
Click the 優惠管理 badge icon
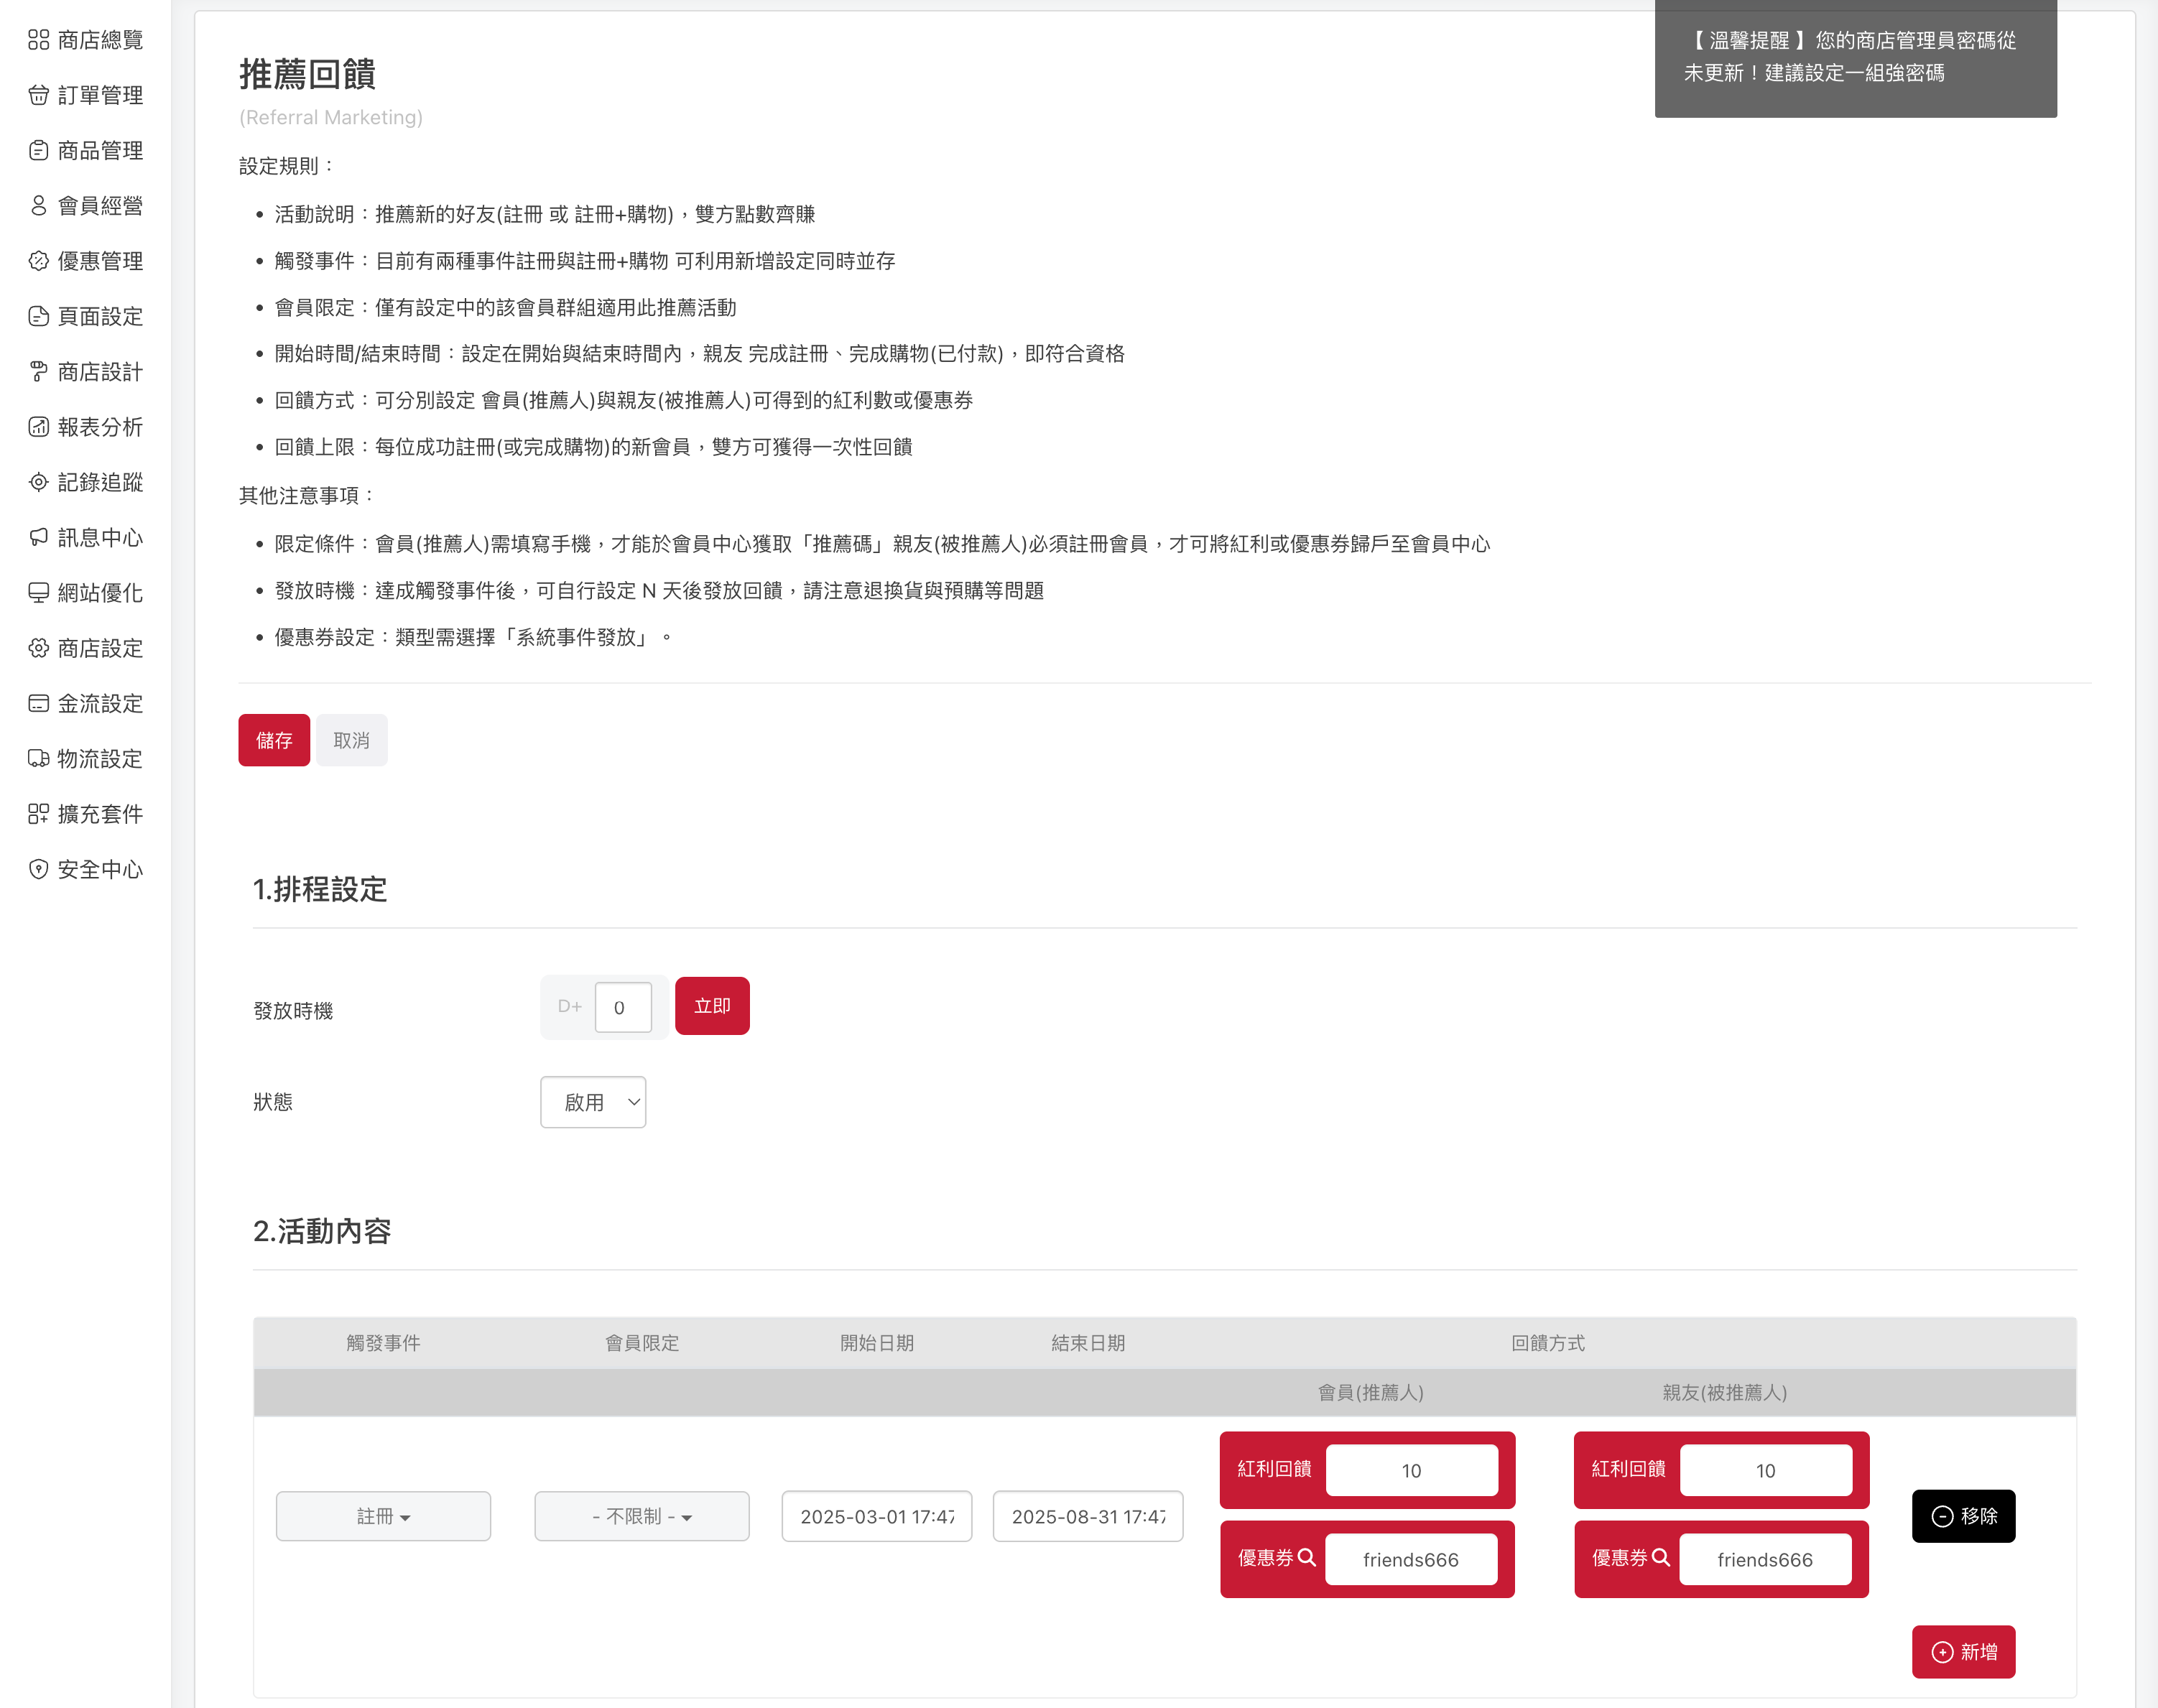coord(38,261)
